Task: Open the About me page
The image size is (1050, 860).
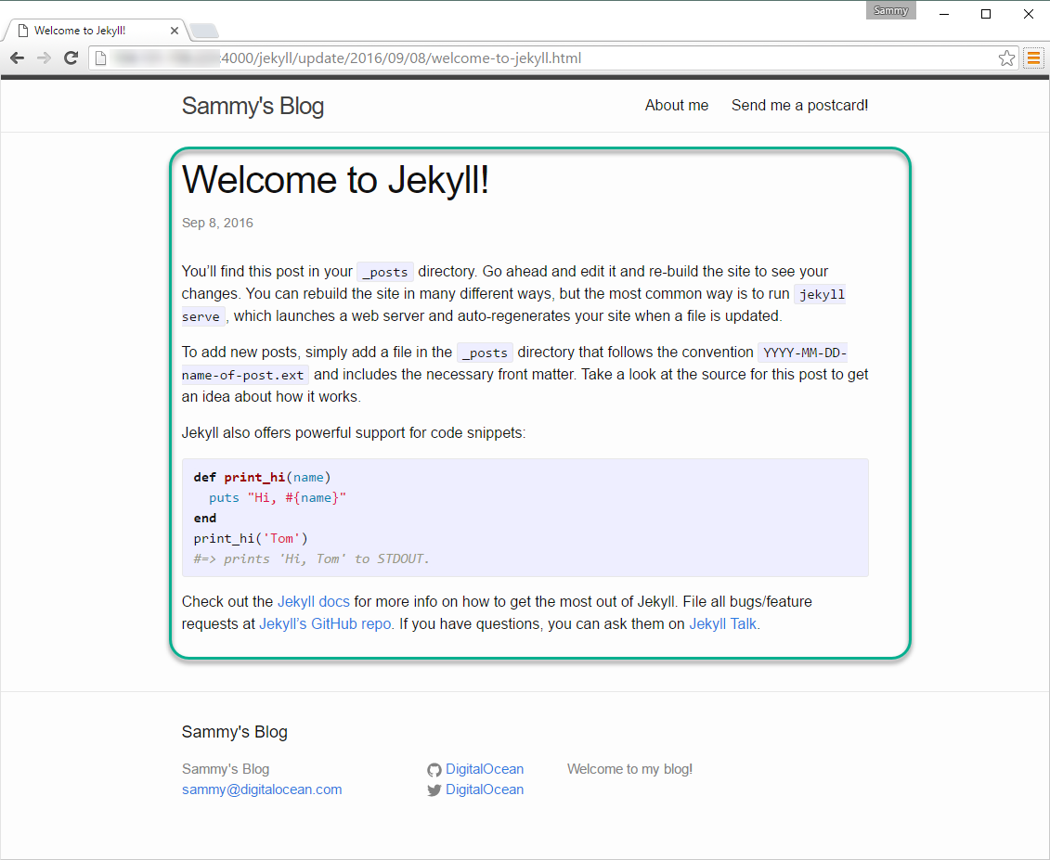Action: point(677,105)
